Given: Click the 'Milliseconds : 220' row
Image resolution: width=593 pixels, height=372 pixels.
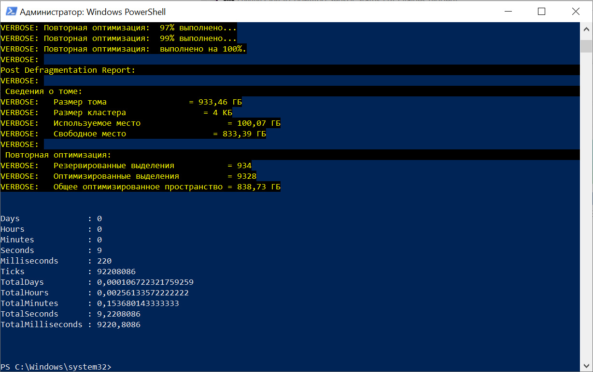Looking at the screenshot, I should [56, 261].
